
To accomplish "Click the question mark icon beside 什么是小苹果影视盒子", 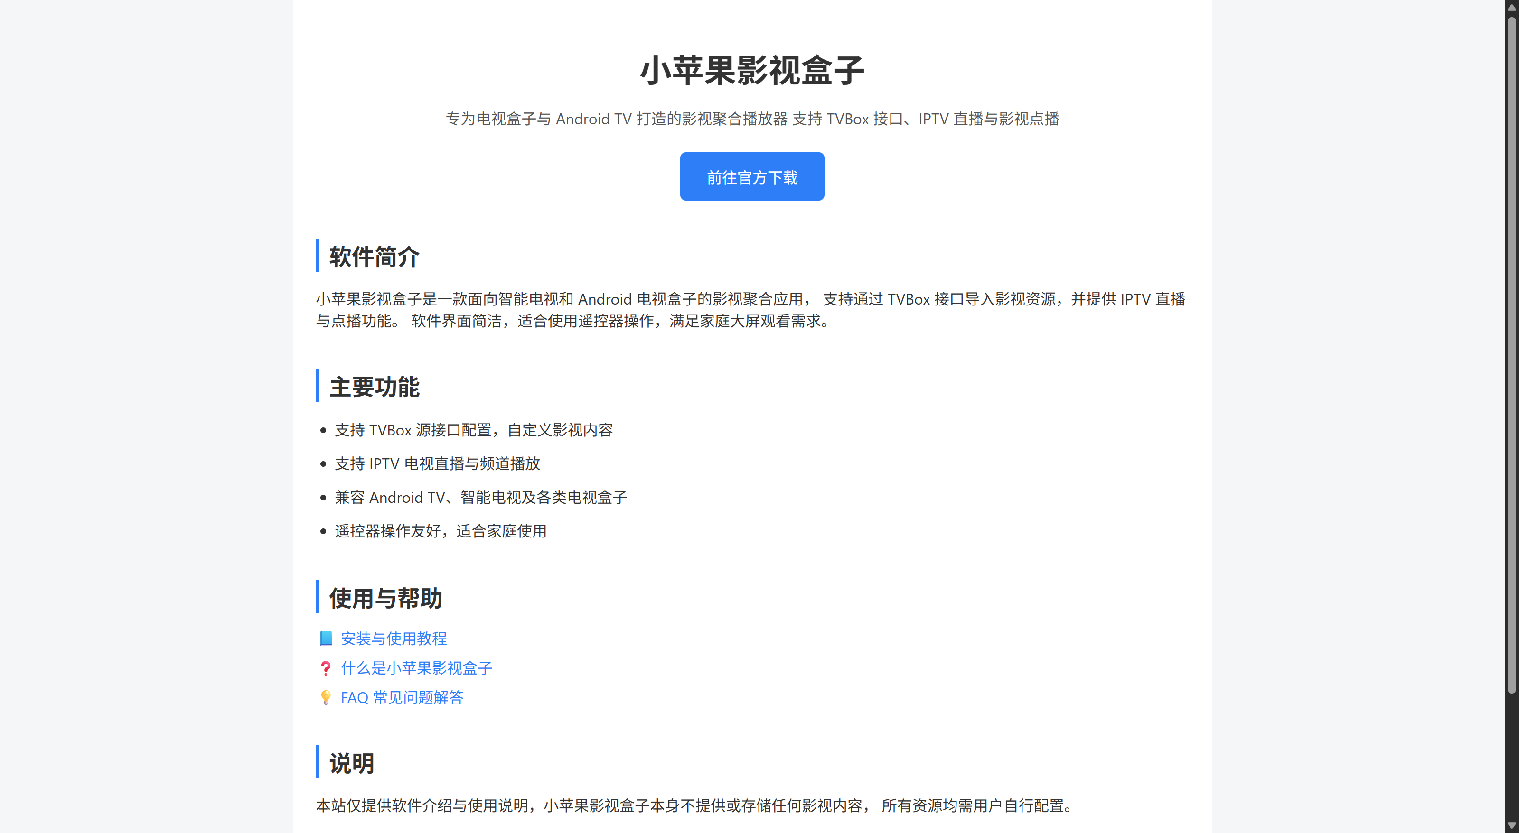I will point(325,667).
